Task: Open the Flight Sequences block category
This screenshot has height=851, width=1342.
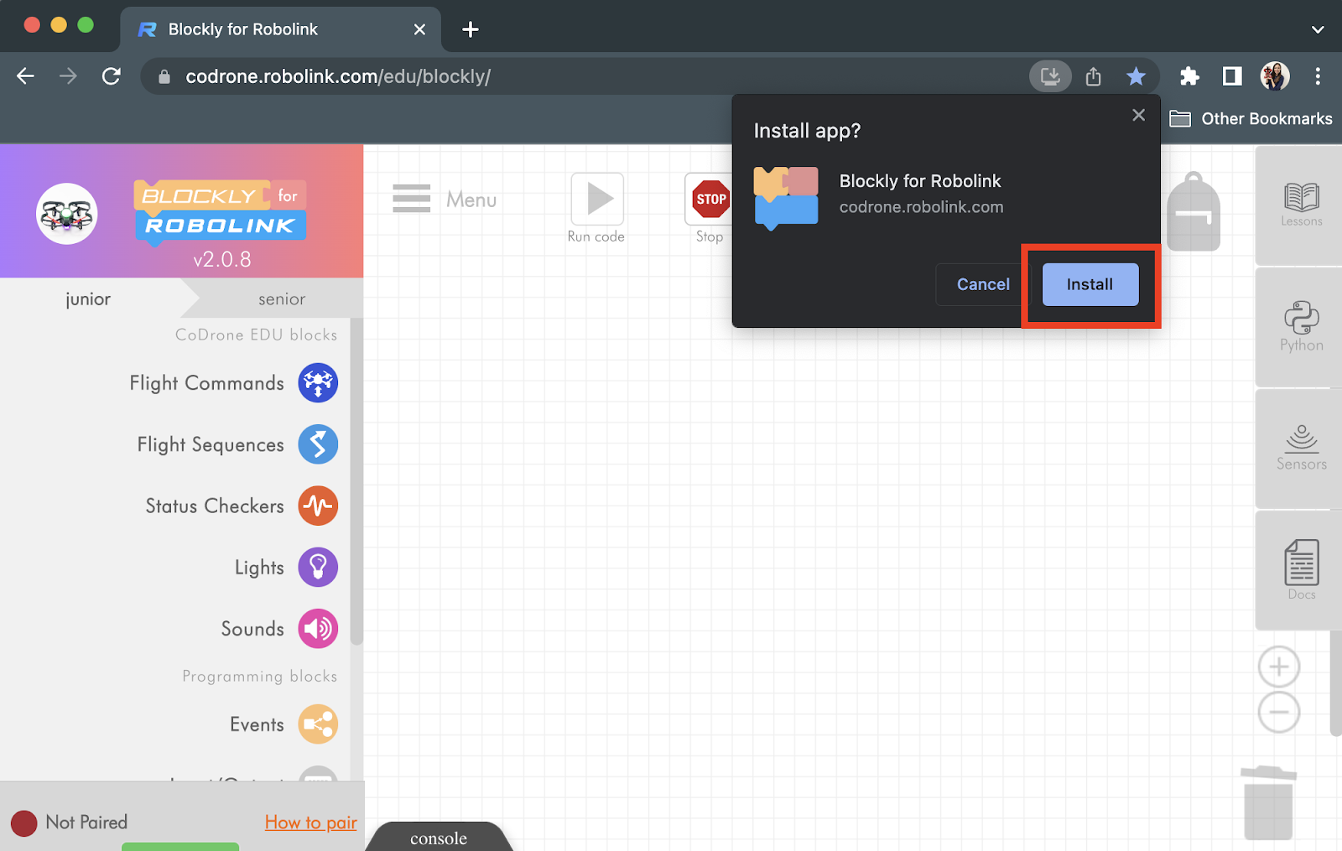Action: 237,444
